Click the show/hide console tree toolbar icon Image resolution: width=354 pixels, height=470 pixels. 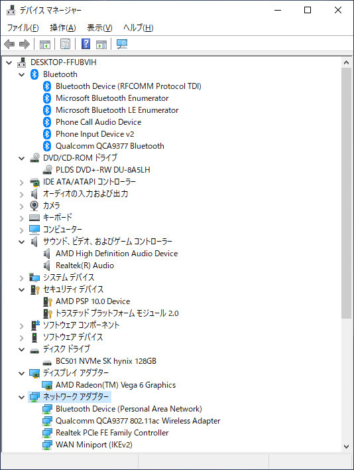pyautogui.click(x=45, y=44)
